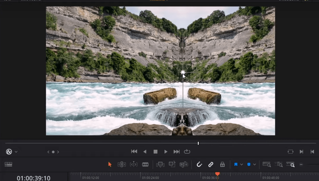Click the Overwrite Clip button
The width and height of the screenshot is (319, 181).
point(172,164)
